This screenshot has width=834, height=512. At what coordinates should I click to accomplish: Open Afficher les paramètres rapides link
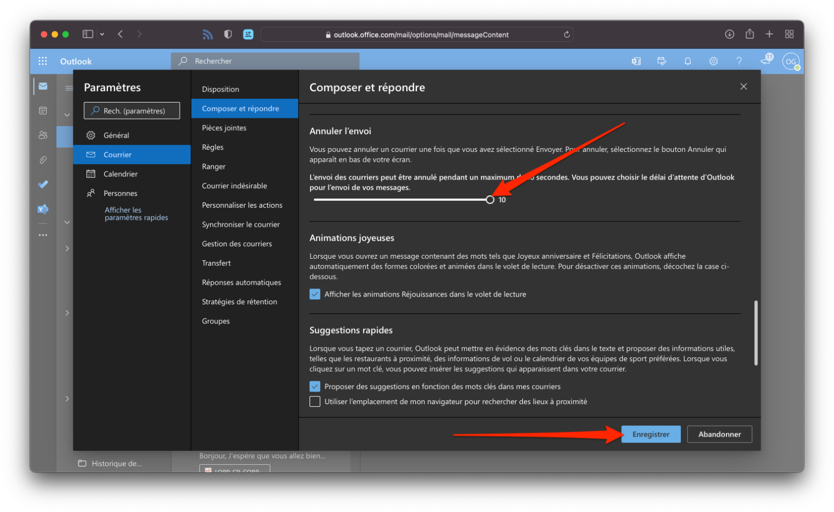coord(136,214)
